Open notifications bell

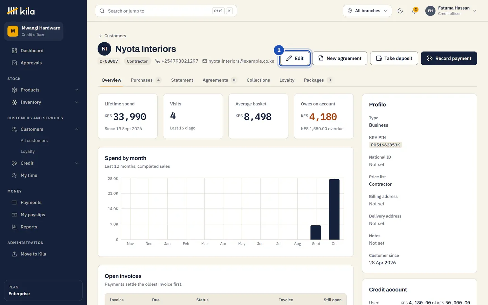pos(414,11)
